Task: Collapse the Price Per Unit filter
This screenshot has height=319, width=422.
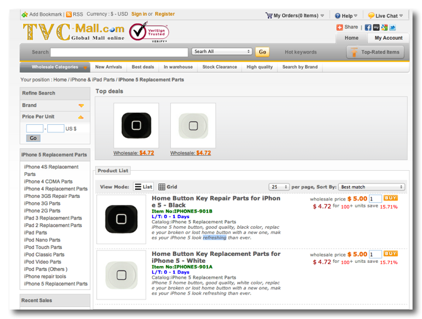Action: 81,117
